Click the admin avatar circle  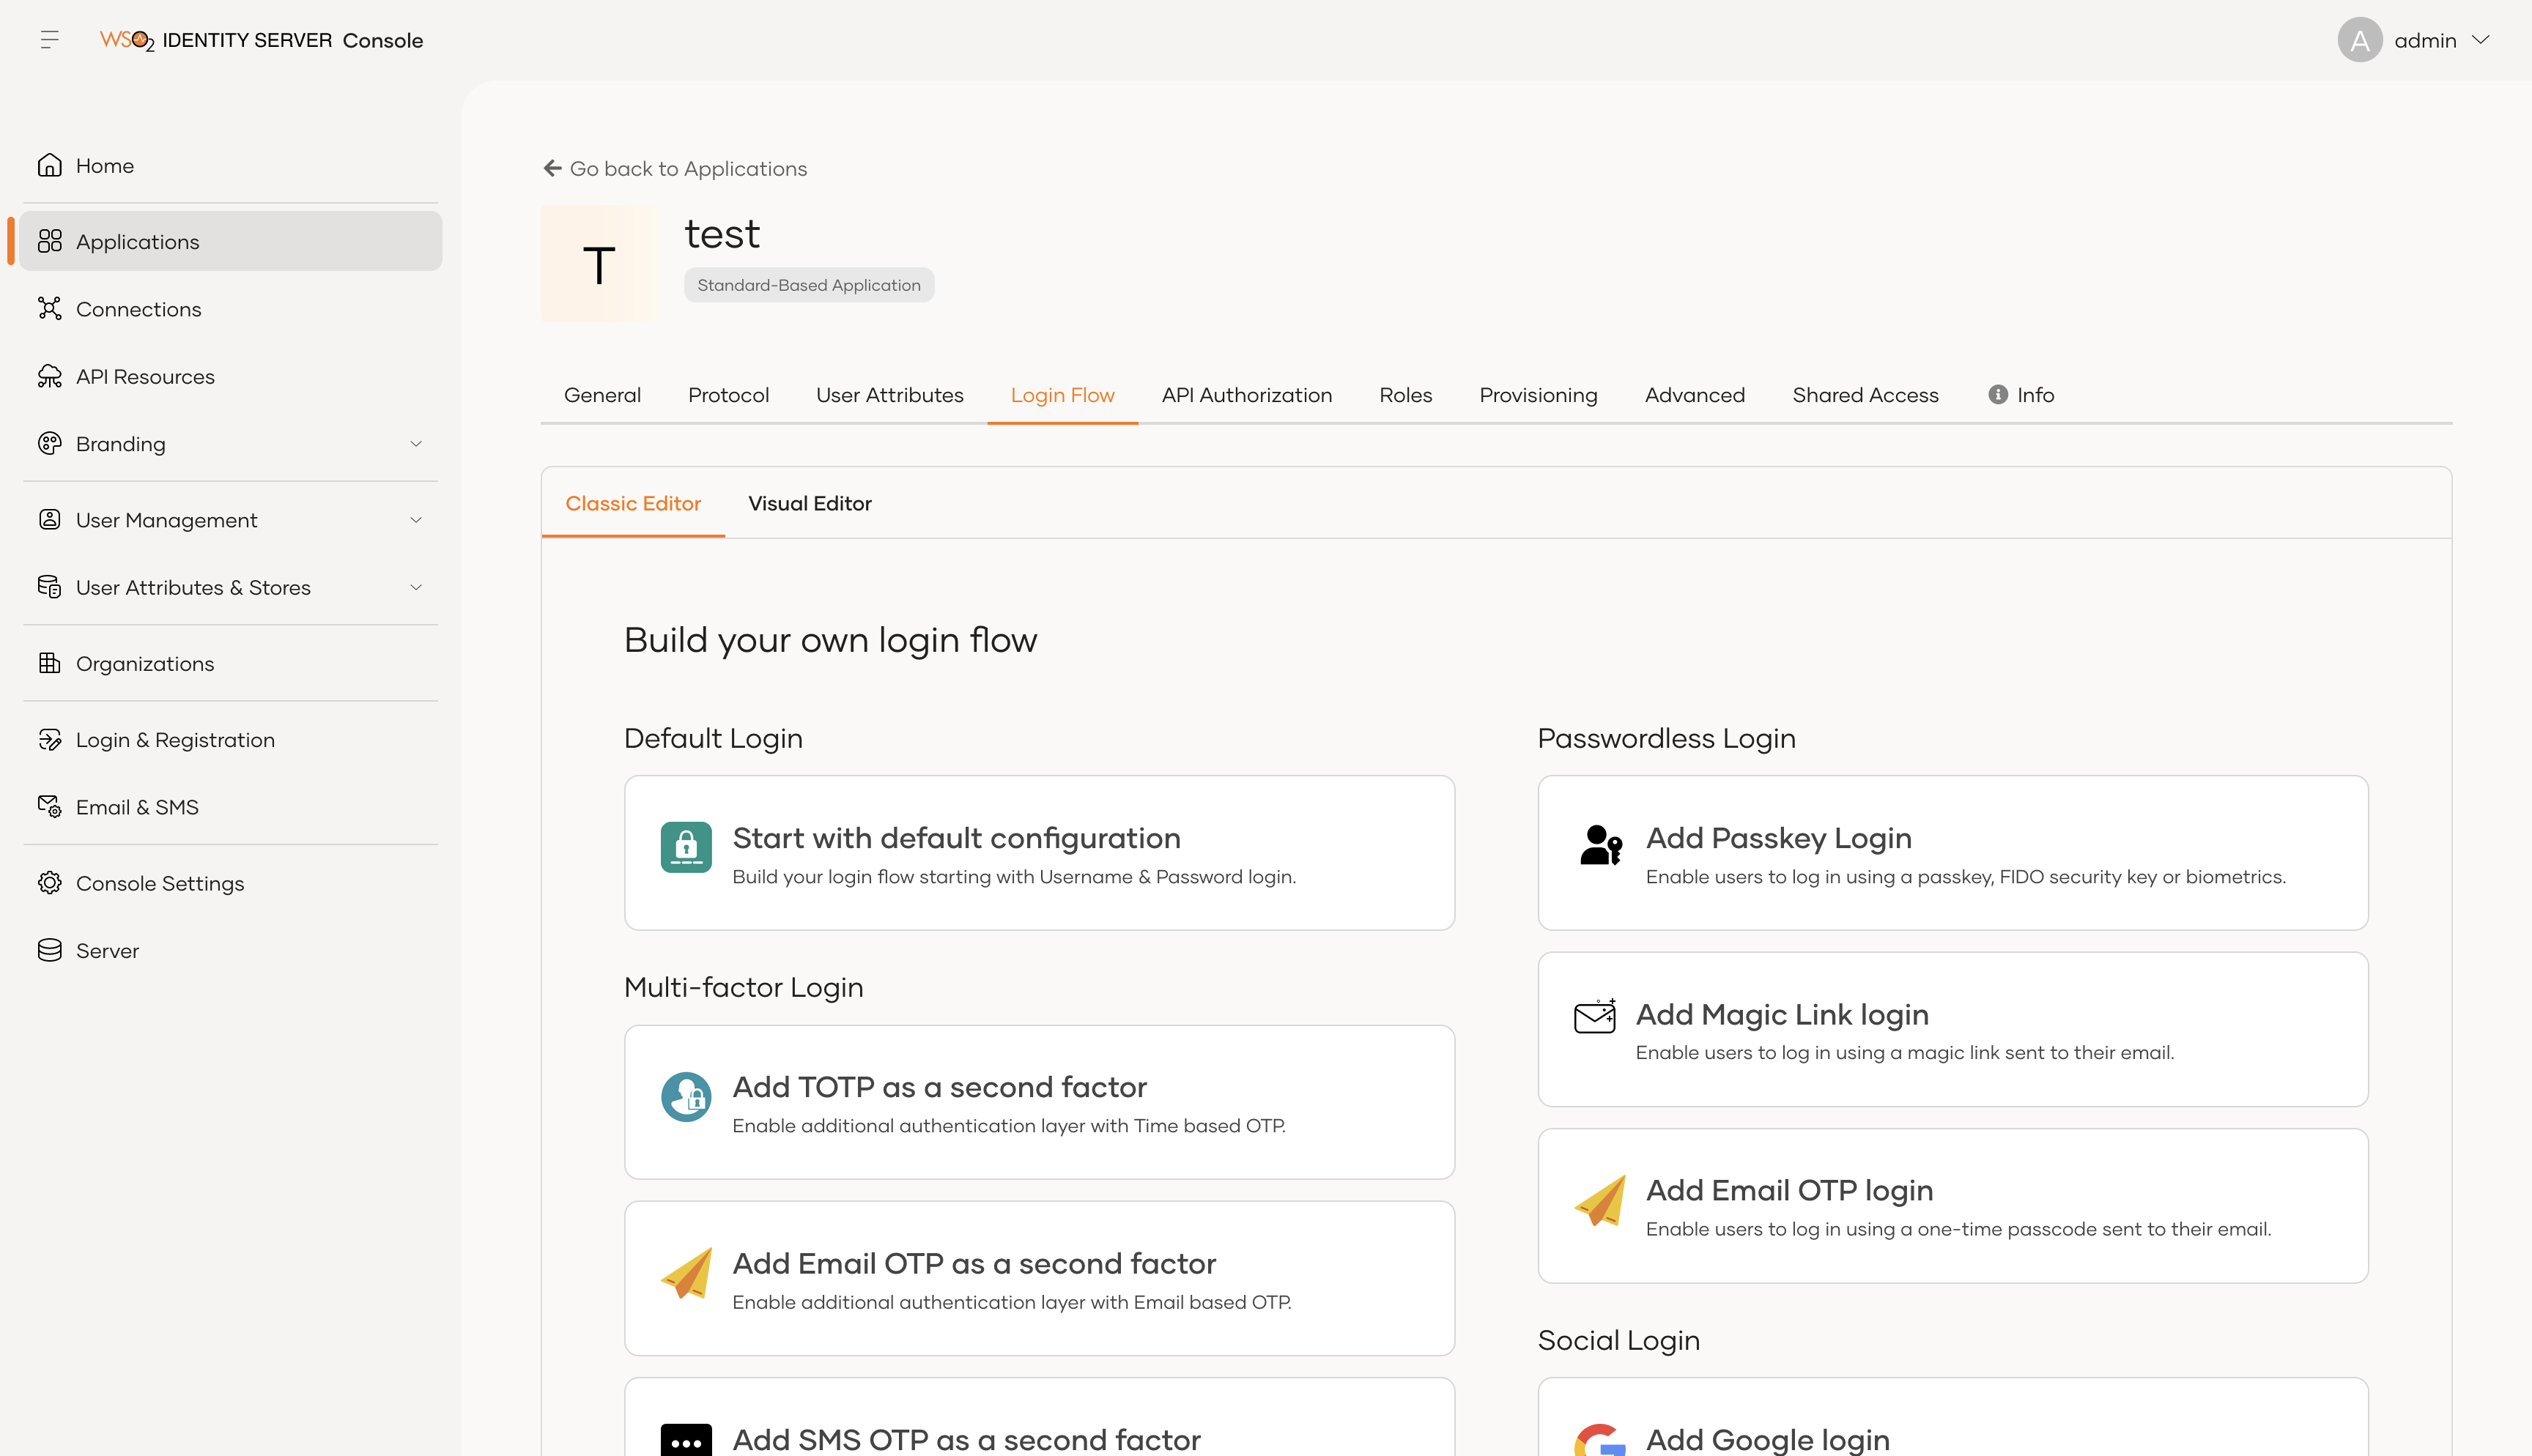(x=2359, y=40)
